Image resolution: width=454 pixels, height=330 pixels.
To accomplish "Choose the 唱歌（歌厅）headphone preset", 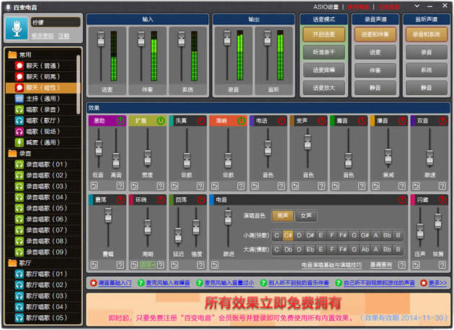I will pyautogui.click(x=20, y=121).
